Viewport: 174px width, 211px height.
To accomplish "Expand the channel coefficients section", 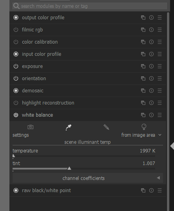I will [88, 178].
